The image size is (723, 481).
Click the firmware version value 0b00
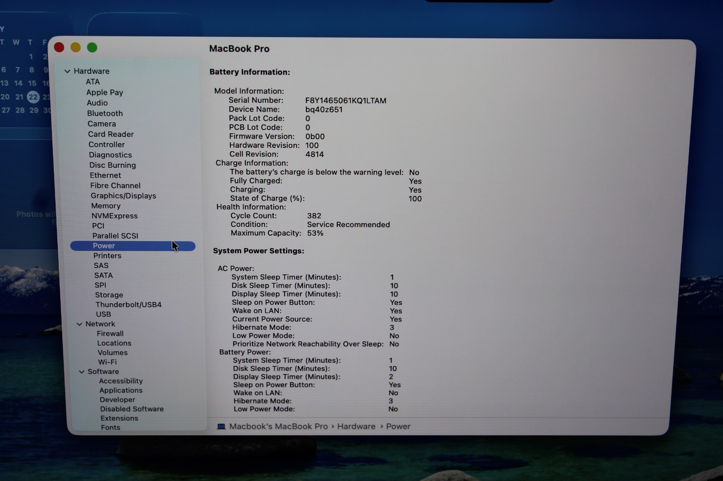pos(315,136)
